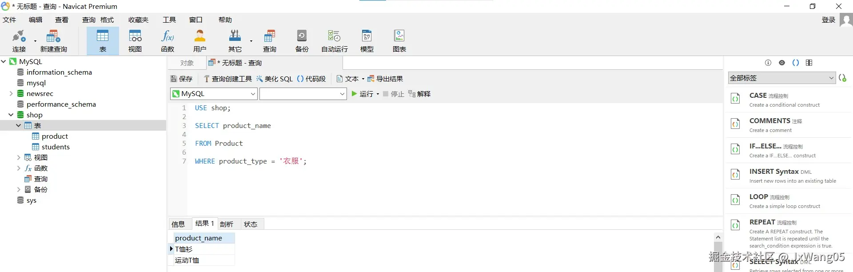853x272 pixels.
Task: Expand the 视图 node under shop
Action: (x=19, y=157)
